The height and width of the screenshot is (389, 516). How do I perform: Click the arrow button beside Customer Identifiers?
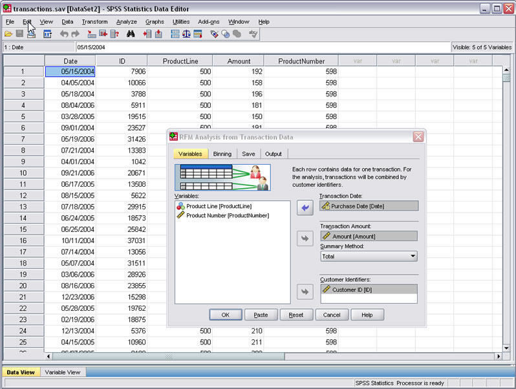pyautogui.click(x=305, y=291)
